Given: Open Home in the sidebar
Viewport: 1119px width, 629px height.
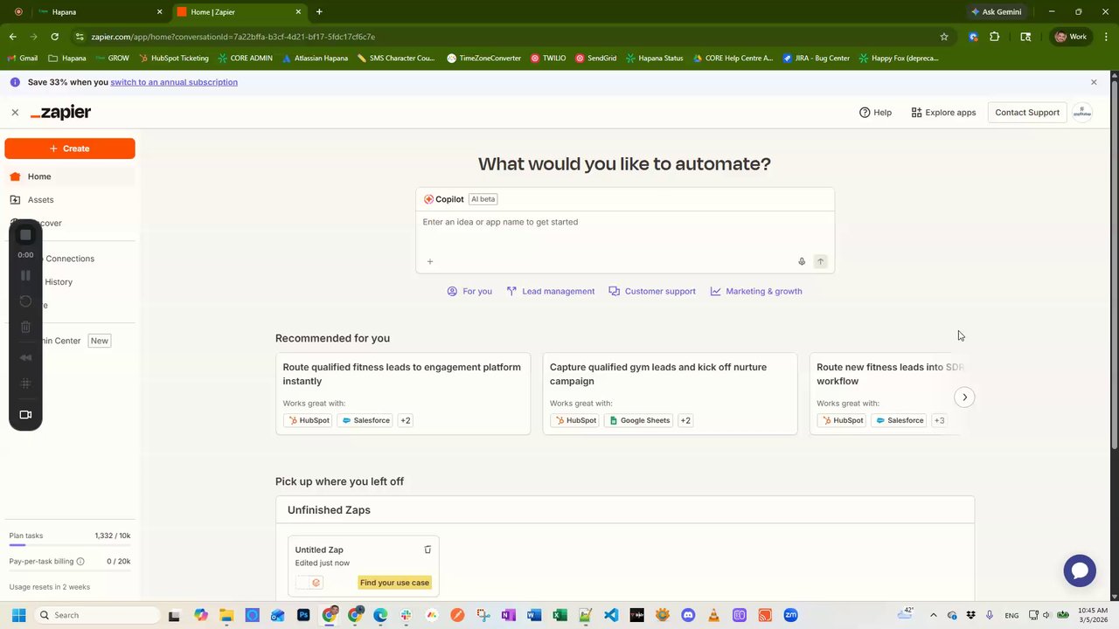Looking at the screenshot, I should point(70,176).
